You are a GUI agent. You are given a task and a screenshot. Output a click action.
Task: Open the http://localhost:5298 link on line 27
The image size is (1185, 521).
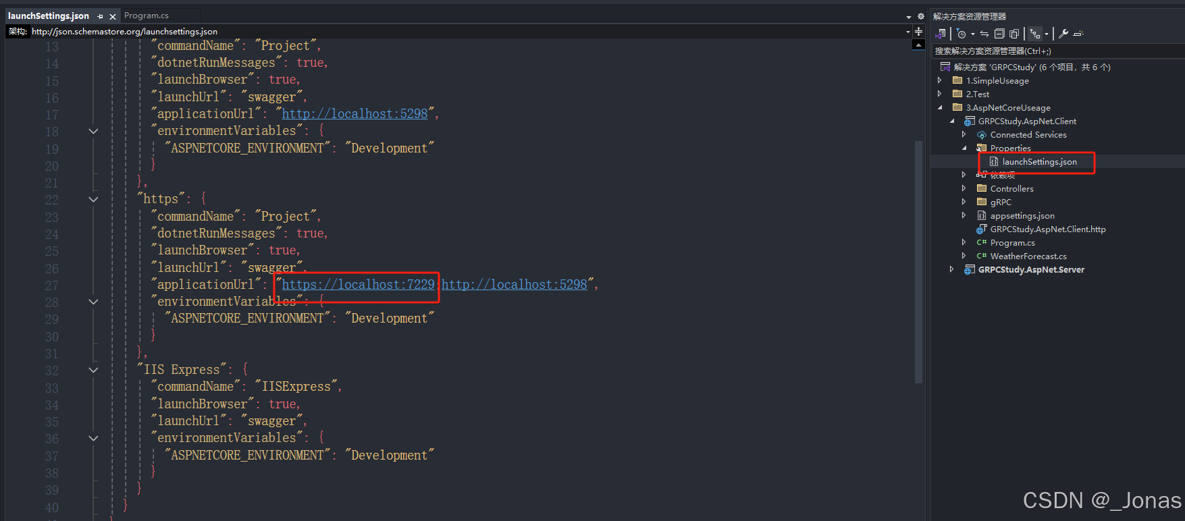click(x=515, y=285)
